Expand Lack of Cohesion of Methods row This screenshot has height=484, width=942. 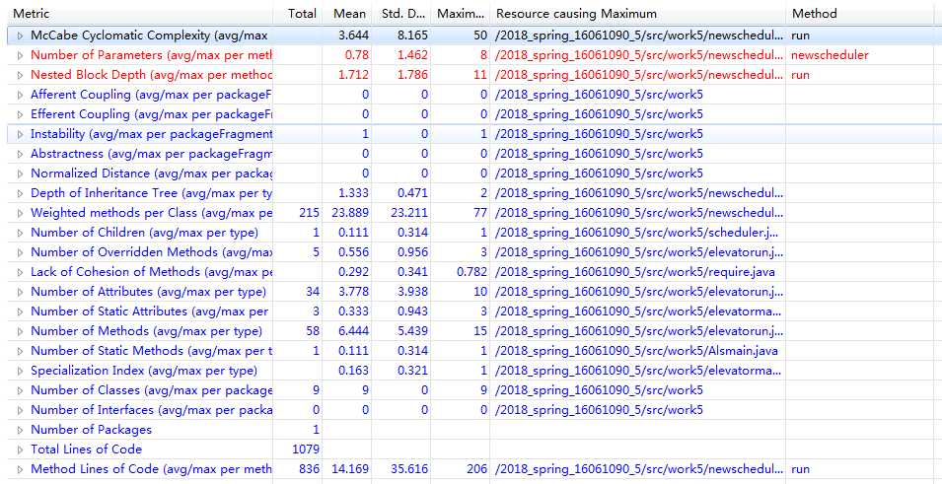point(21,273)
